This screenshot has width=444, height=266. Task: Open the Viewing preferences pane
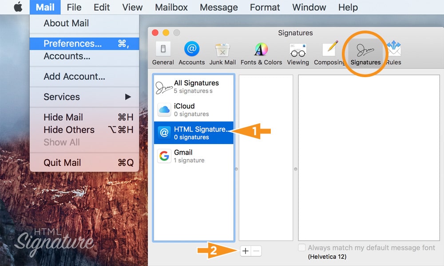coord(298,53)
